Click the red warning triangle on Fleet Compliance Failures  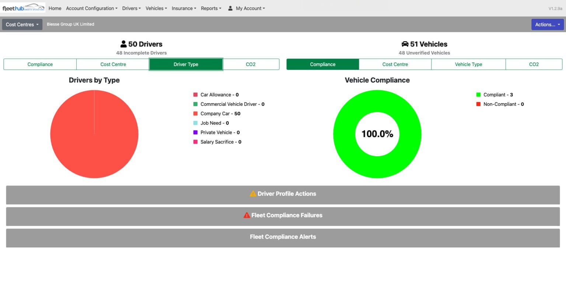247,215
